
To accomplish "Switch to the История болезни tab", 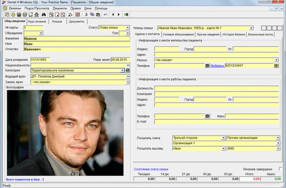I will pyautogui.click(x=234, y=34).
